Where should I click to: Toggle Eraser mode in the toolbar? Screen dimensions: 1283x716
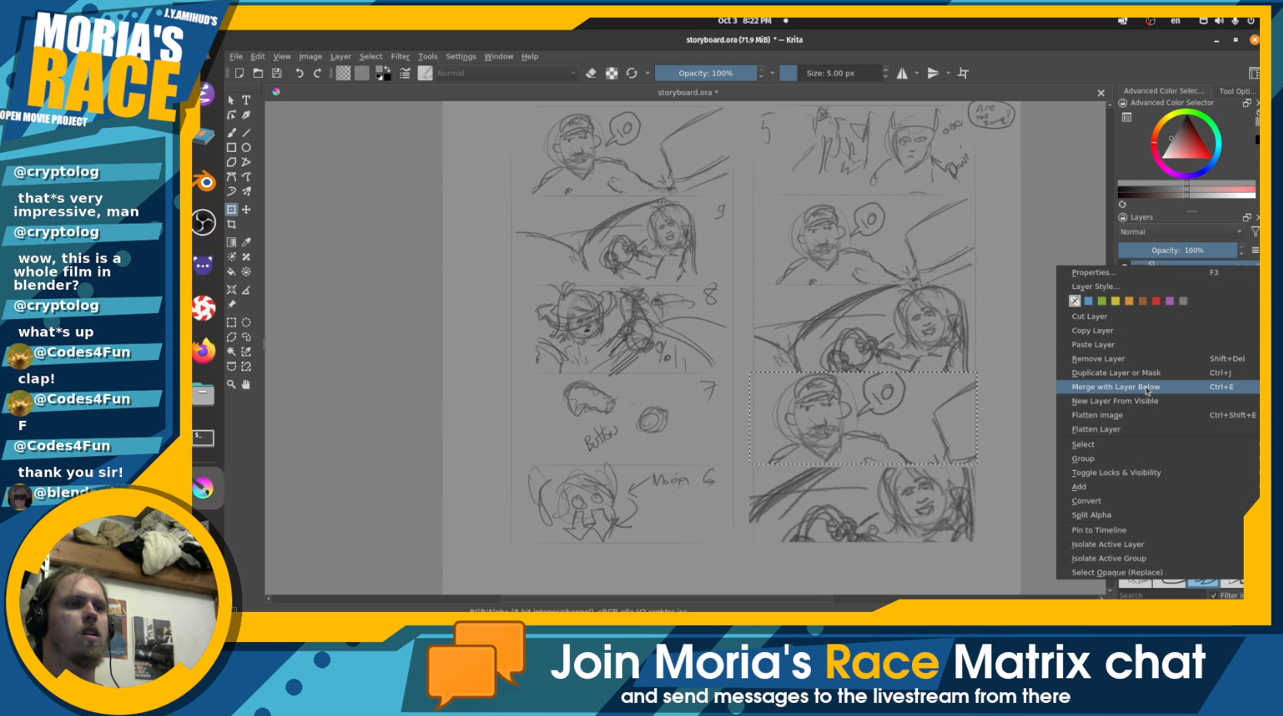[x=591, y=73]
